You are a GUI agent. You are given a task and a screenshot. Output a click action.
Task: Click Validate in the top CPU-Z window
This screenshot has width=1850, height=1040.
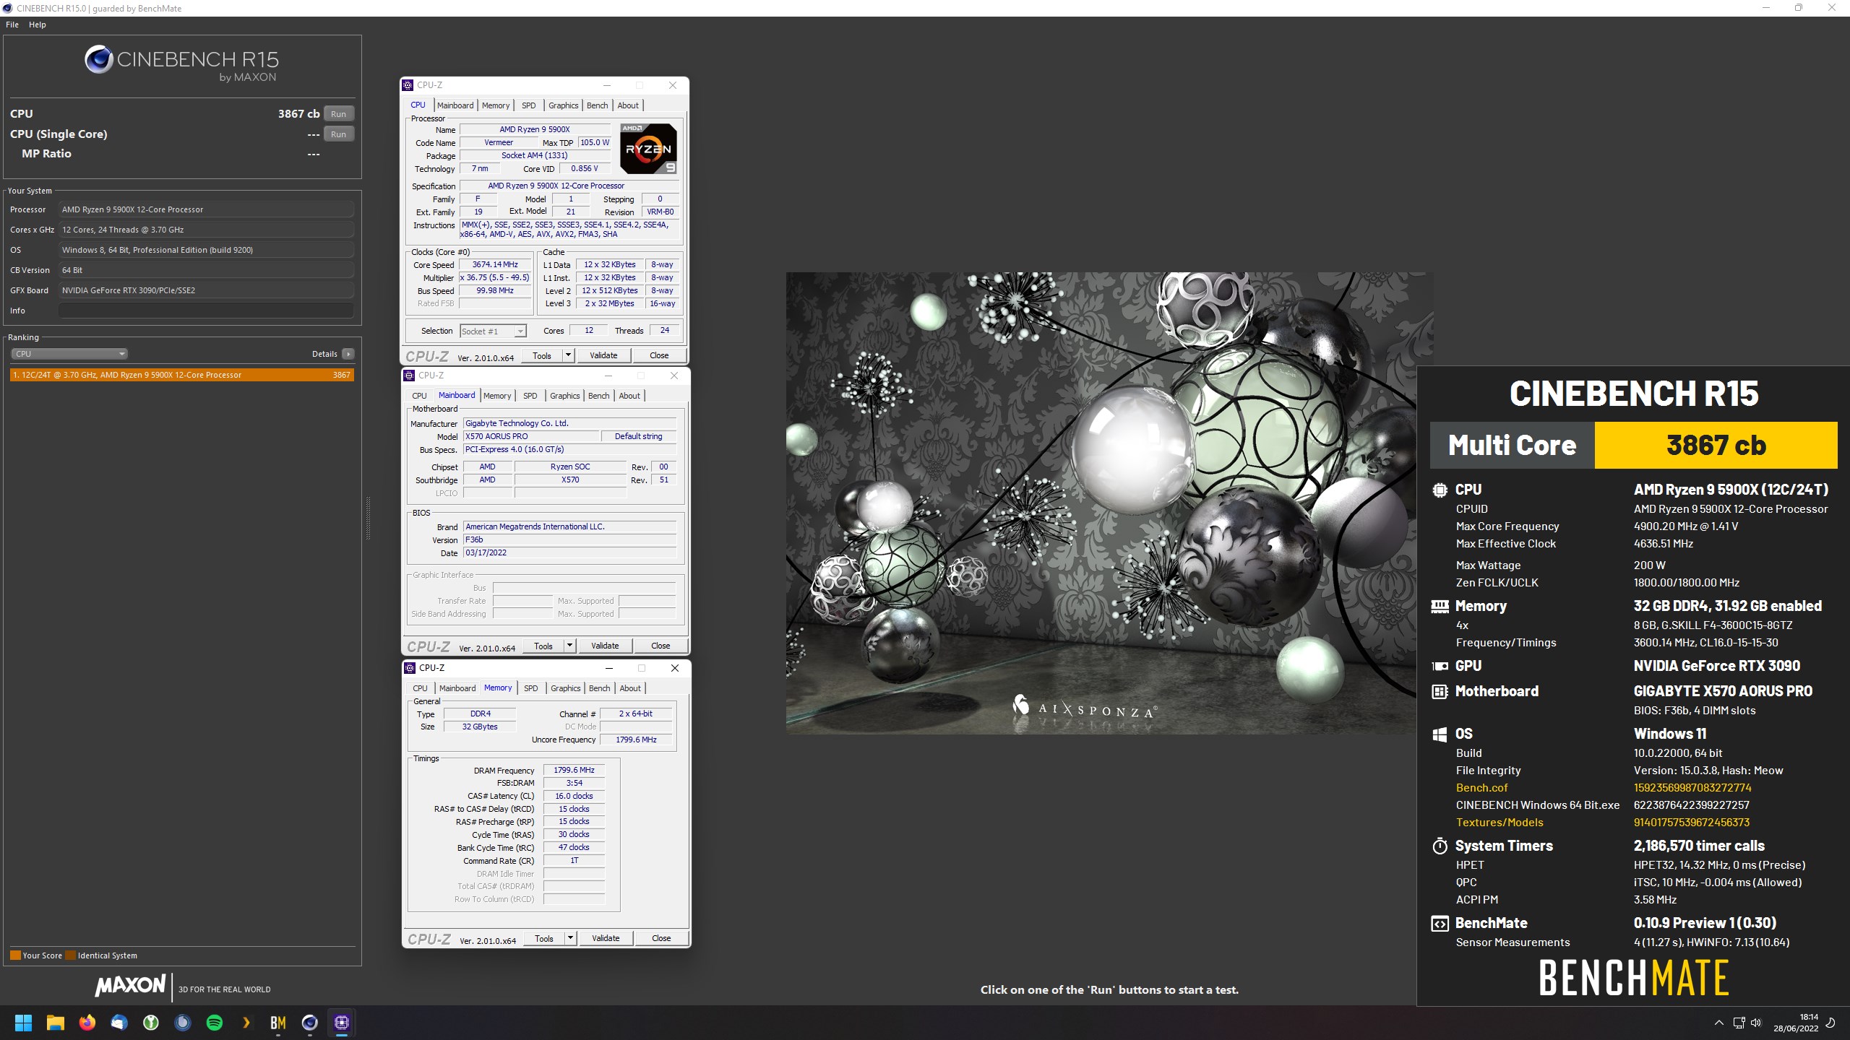tap(603, 355)
